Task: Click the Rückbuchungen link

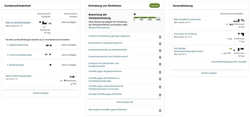Action: tap(17, 65)
